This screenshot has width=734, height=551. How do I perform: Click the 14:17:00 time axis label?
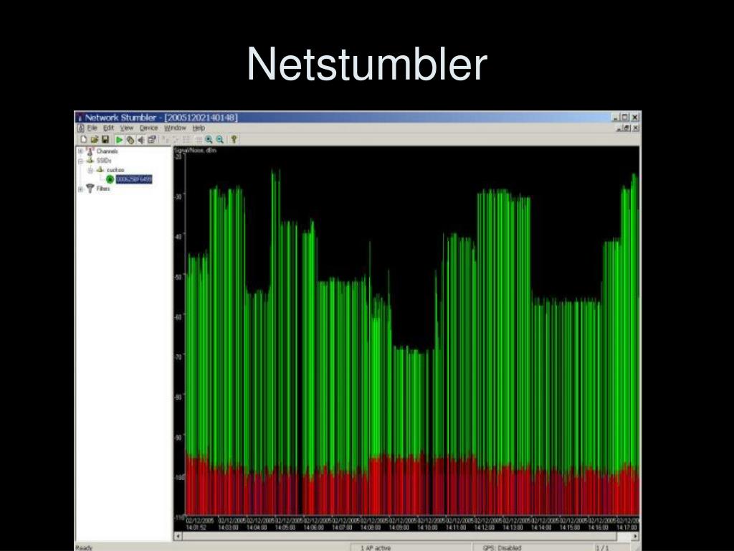pyautogui.click(x=626, y=527)
